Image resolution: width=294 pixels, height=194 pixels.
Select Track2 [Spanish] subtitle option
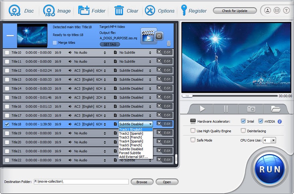point(131,133)
